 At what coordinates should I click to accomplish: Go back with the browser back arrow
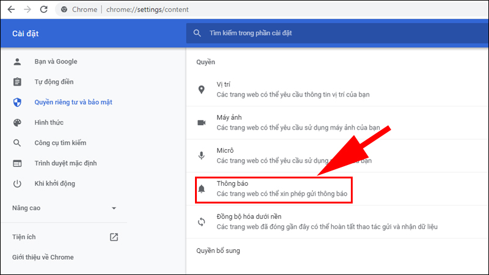tap(11, 9)
